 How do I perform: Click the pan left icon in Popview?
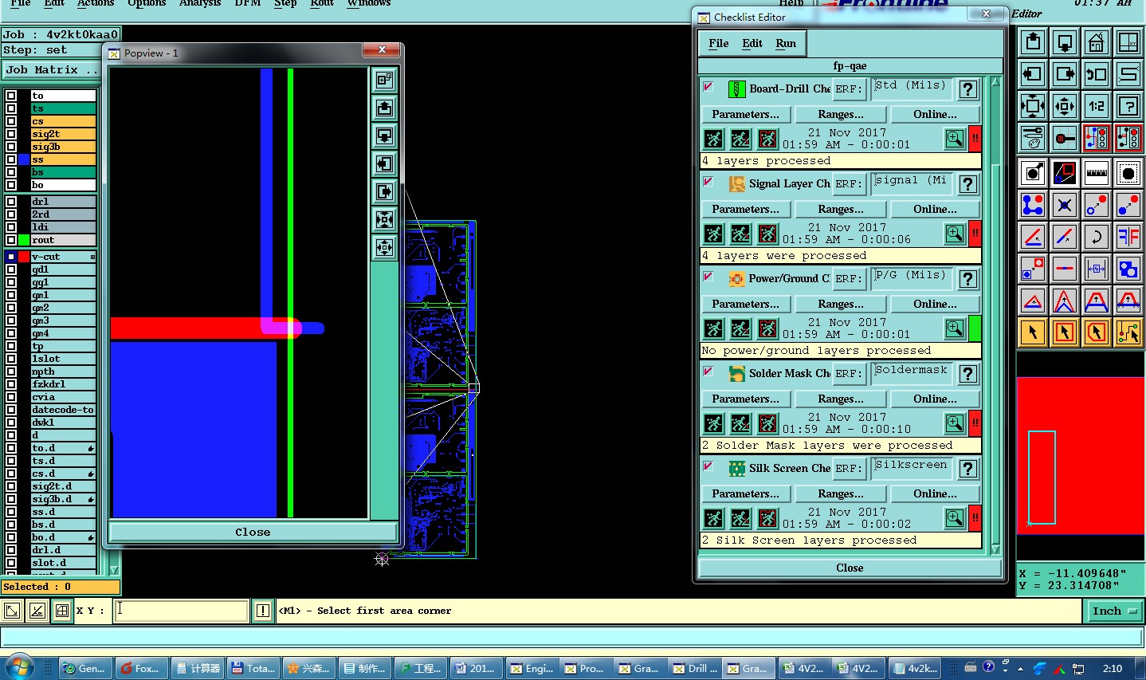point(384,164)
